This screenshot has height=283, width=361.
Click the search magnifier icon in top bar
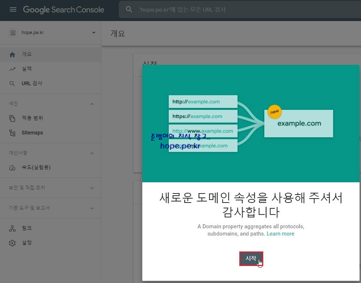click(129, 9)
